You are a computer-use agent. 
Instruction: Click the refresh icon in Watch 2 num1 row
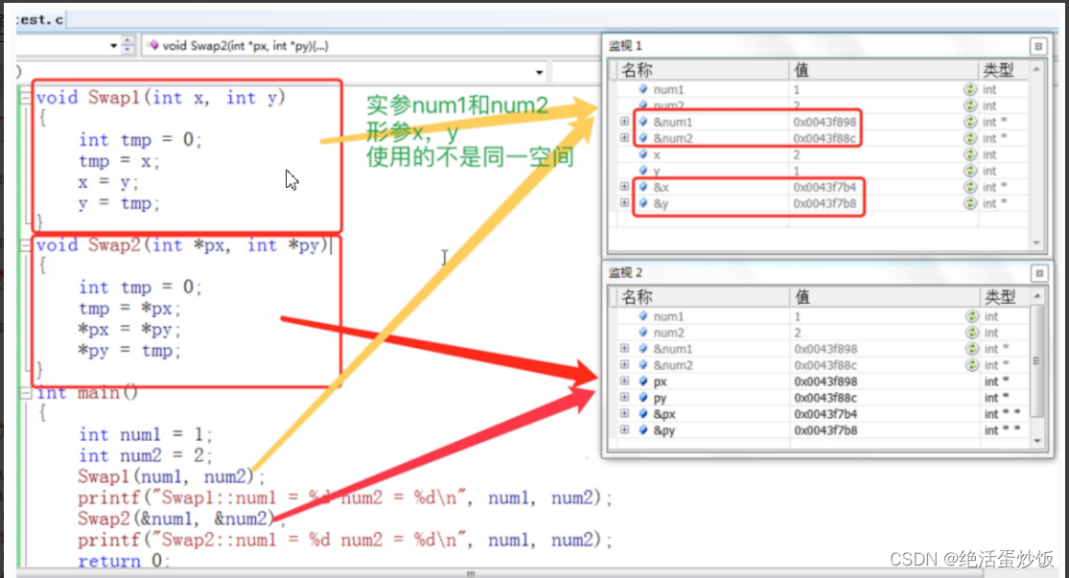pos(972,316)
